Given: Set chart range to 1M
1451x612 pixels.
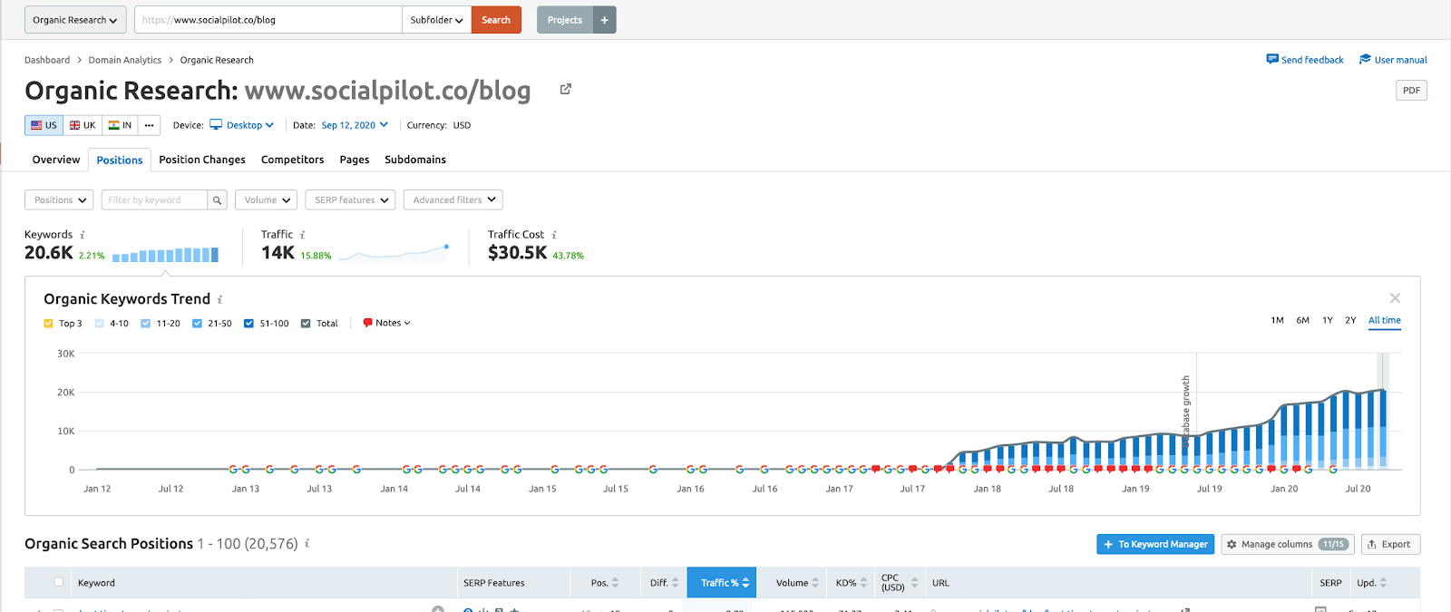Looking at the screenshot, I should click(1277, 320).
